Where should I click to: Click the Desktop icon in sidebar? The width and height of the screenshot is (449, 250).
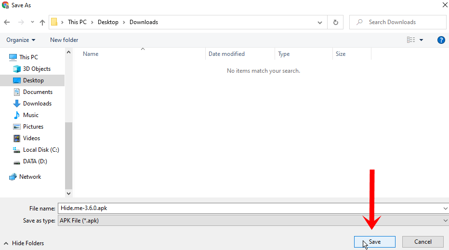click(x=17, y=80)
